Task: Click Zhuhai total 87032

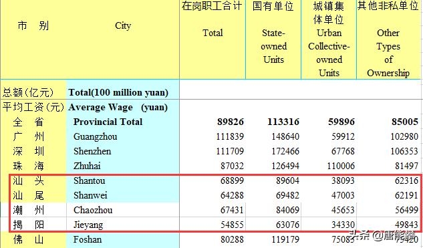Action: point(232,166)
